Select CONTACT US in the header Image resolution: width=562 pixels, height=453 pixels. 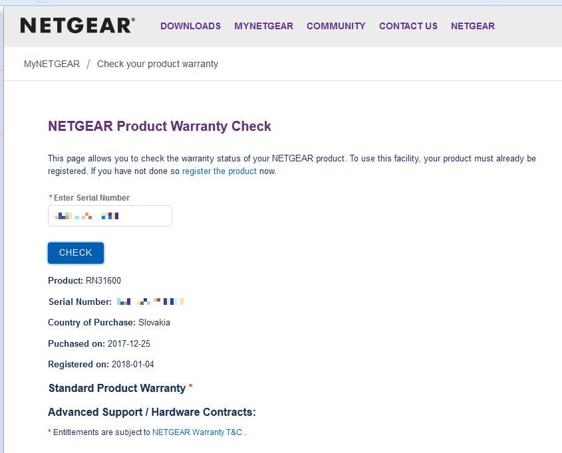coord(408,27)
